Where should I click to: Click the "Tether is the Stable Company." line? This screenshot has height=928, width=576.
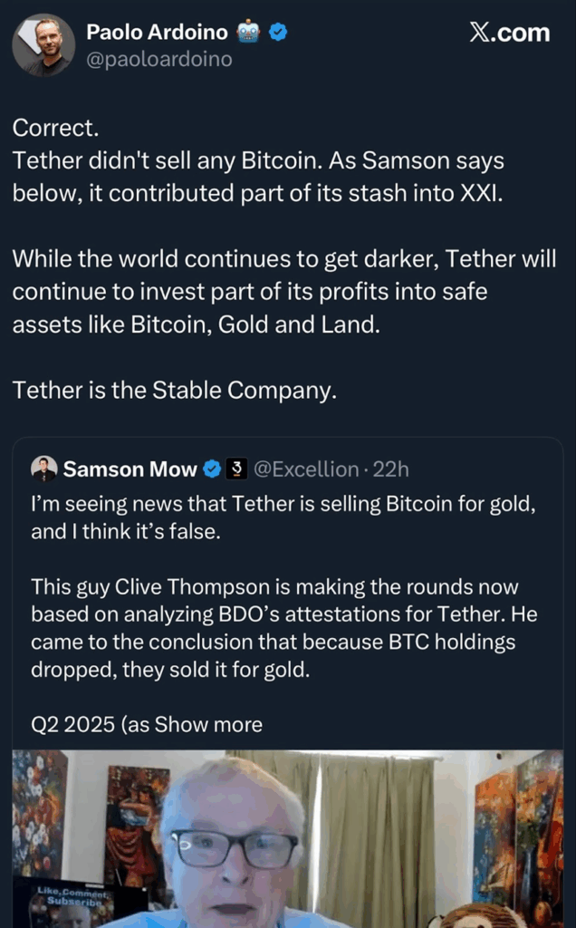point(175,390)
